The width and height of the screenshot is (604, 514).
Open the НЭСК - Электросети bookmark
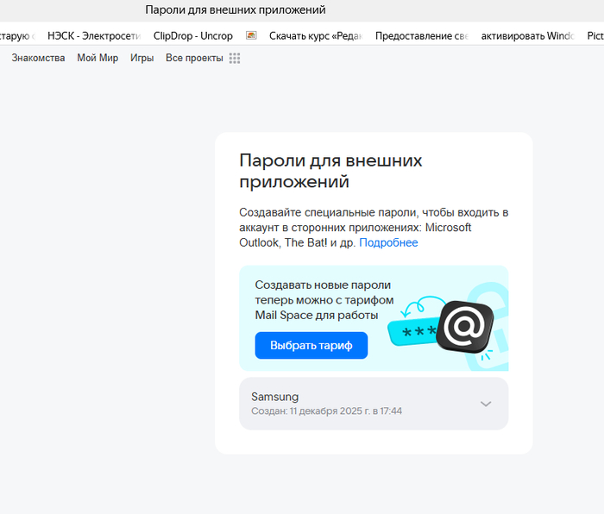tap(91, 35)
